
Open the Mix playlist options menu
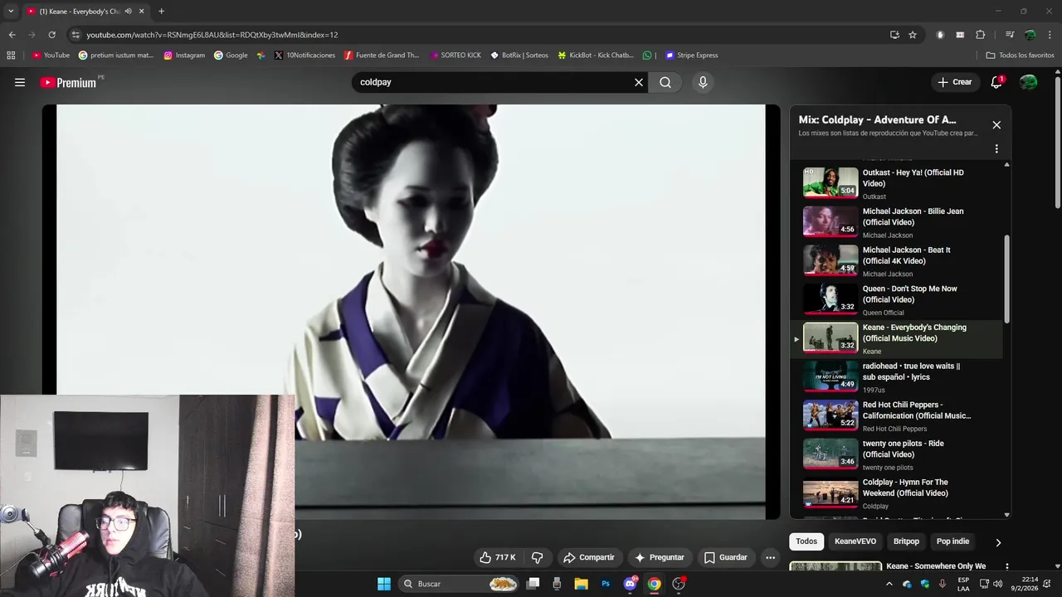click(x=996, y=149)
